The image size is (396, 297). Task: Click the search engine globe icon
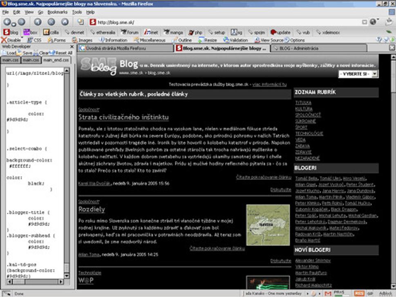(x=373, y=22)
